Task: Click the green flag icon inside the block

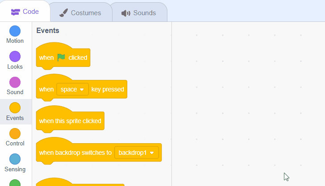Action: click(61, 58)
